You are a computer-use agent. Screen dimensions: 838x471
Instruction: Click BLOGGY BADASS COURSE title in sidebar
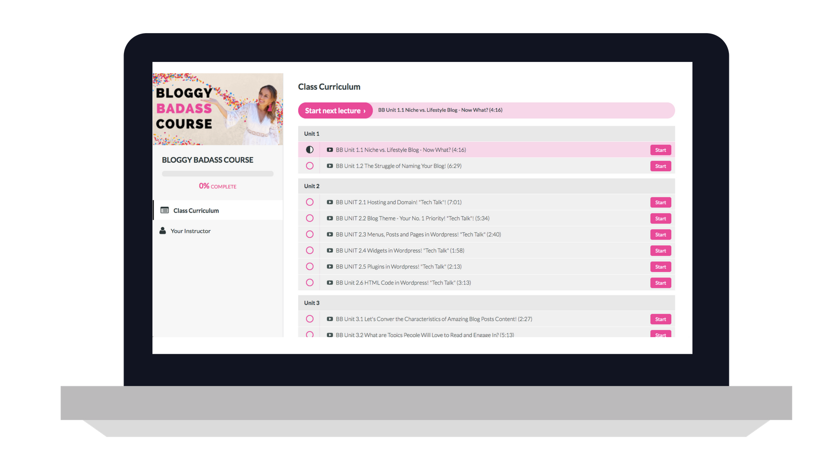pos(207,160)
